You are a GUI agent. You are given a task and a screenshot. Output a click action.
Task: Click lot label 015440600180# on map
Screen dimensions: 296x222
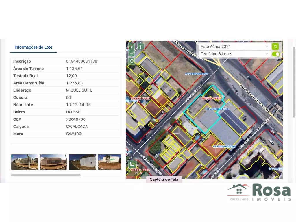pyautogui.click(x=197, y=74)
